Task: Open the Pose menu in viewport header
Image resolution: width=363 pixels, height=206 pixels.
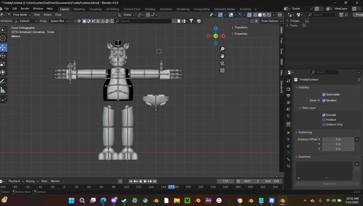Action: 58,14
